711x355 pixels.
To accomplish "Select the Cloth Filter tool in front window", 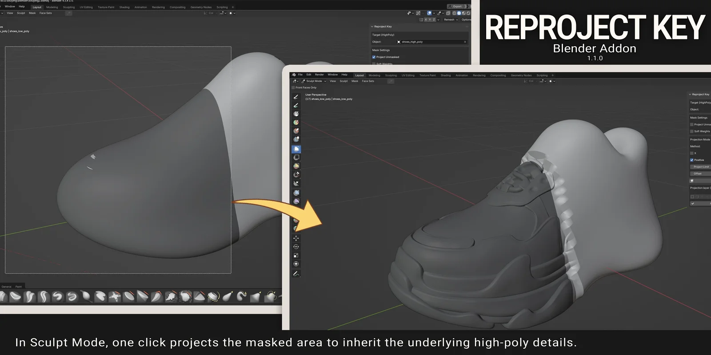I will point(296,201).
